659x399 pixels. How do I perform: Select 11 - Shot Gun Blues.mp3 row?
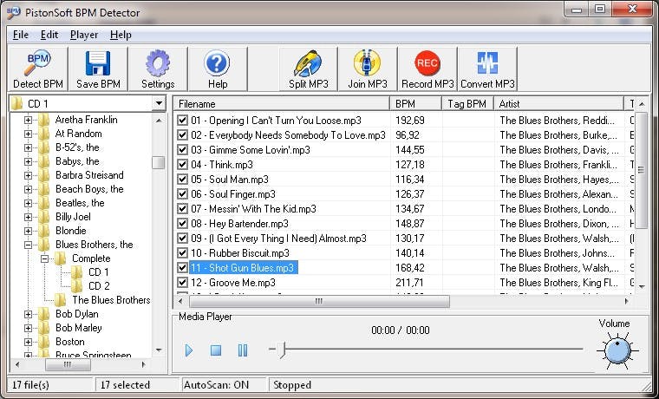point(244,268)
